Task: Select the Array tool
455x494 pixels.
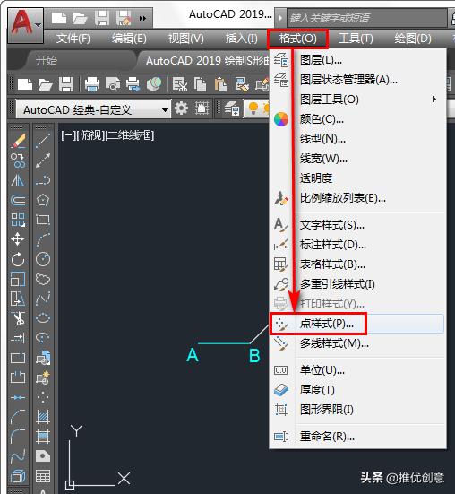Action: tap(18, 220)
